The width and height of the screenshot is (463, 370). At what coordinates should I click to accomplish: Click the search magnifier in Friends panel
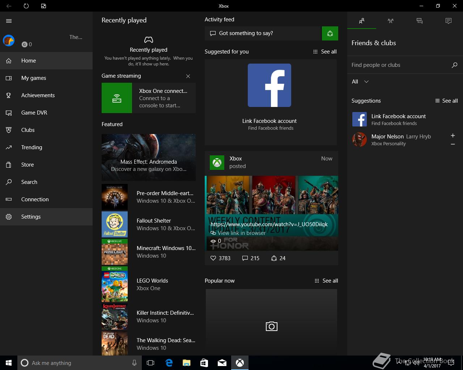[x=455, y=65]
